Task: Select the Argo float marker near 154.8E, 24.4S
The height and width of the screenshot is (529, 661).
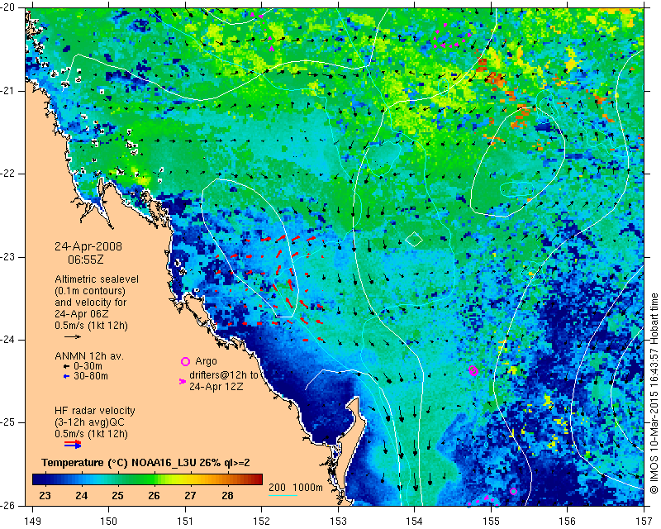Action: click(473, 371)
